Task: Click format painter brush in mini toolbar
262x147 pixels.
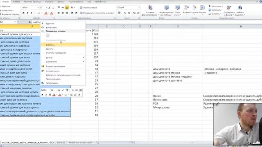Action: [x=79, y=95]
